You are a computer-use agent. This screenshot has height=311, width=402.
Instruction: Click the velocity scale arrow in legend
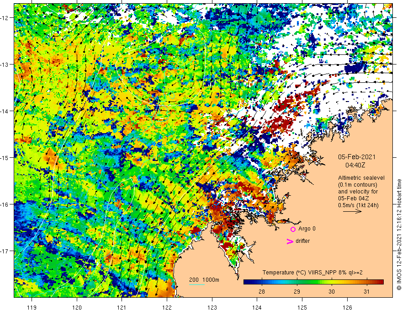(x=352, y=211)
